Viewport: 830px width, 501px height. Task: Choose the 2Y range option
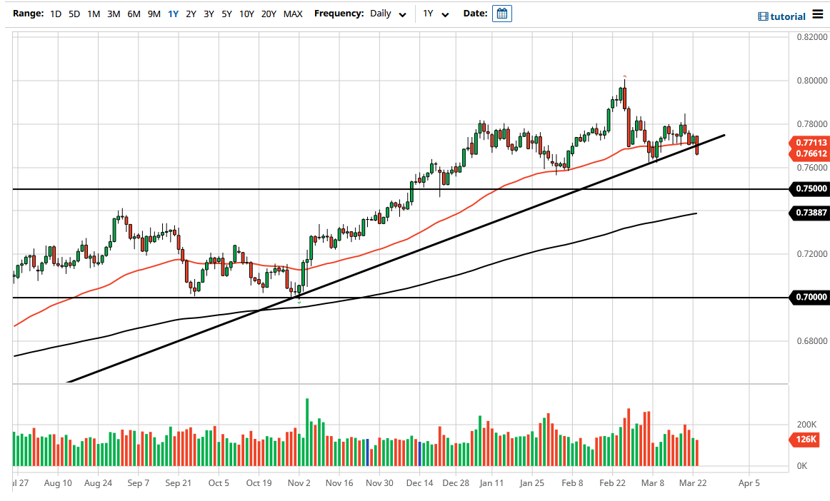[190, 14]
